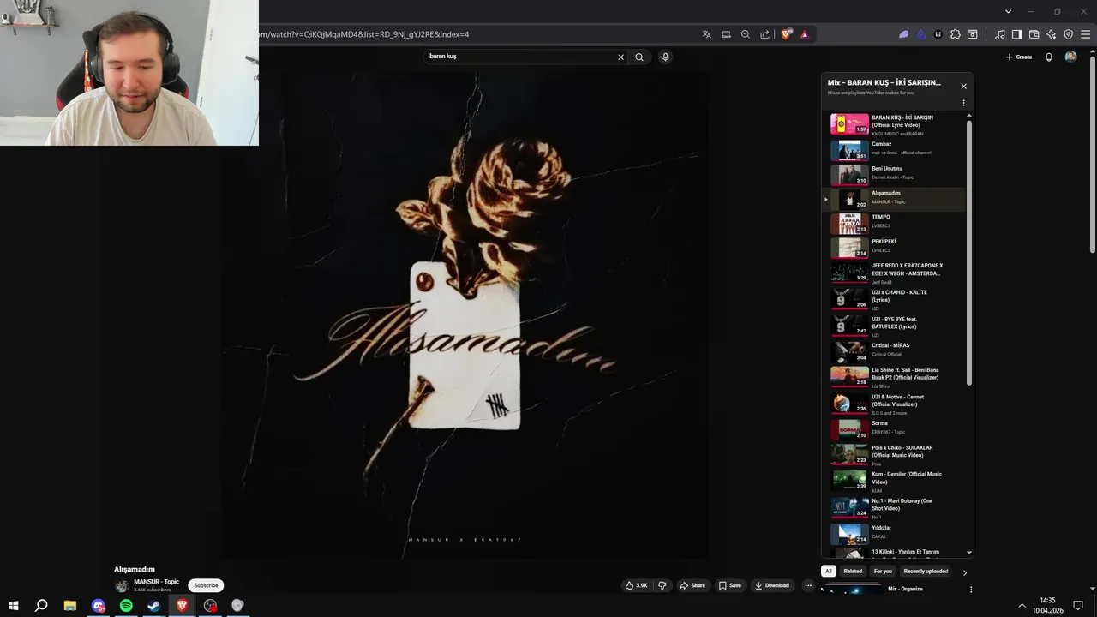Subscribe to MANSUR - Topic

(206, 585)
